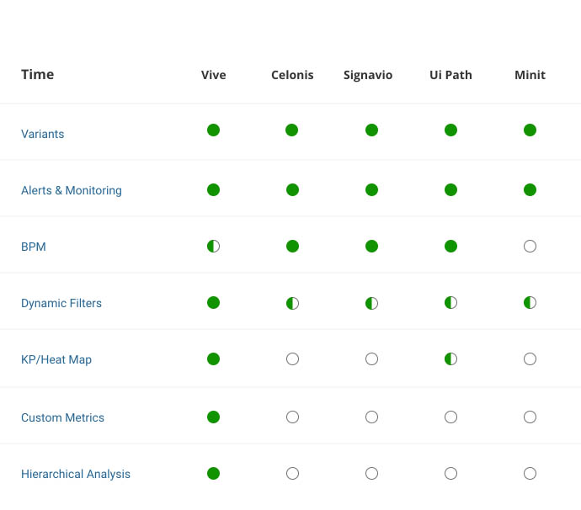Click Celonis empty circle in Custom Metrics row

[x=292, y=417]
